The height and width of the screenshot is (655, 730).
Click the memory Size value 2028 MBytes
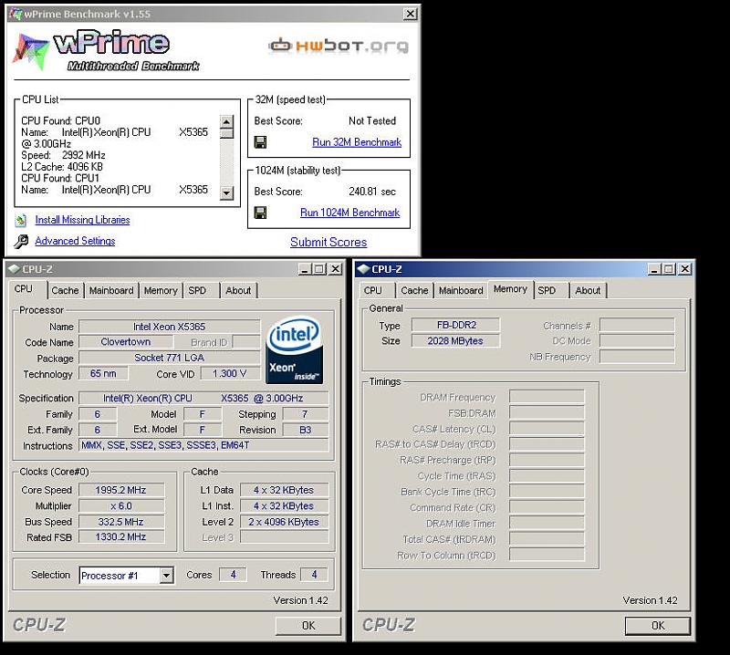tap(455, 341)
